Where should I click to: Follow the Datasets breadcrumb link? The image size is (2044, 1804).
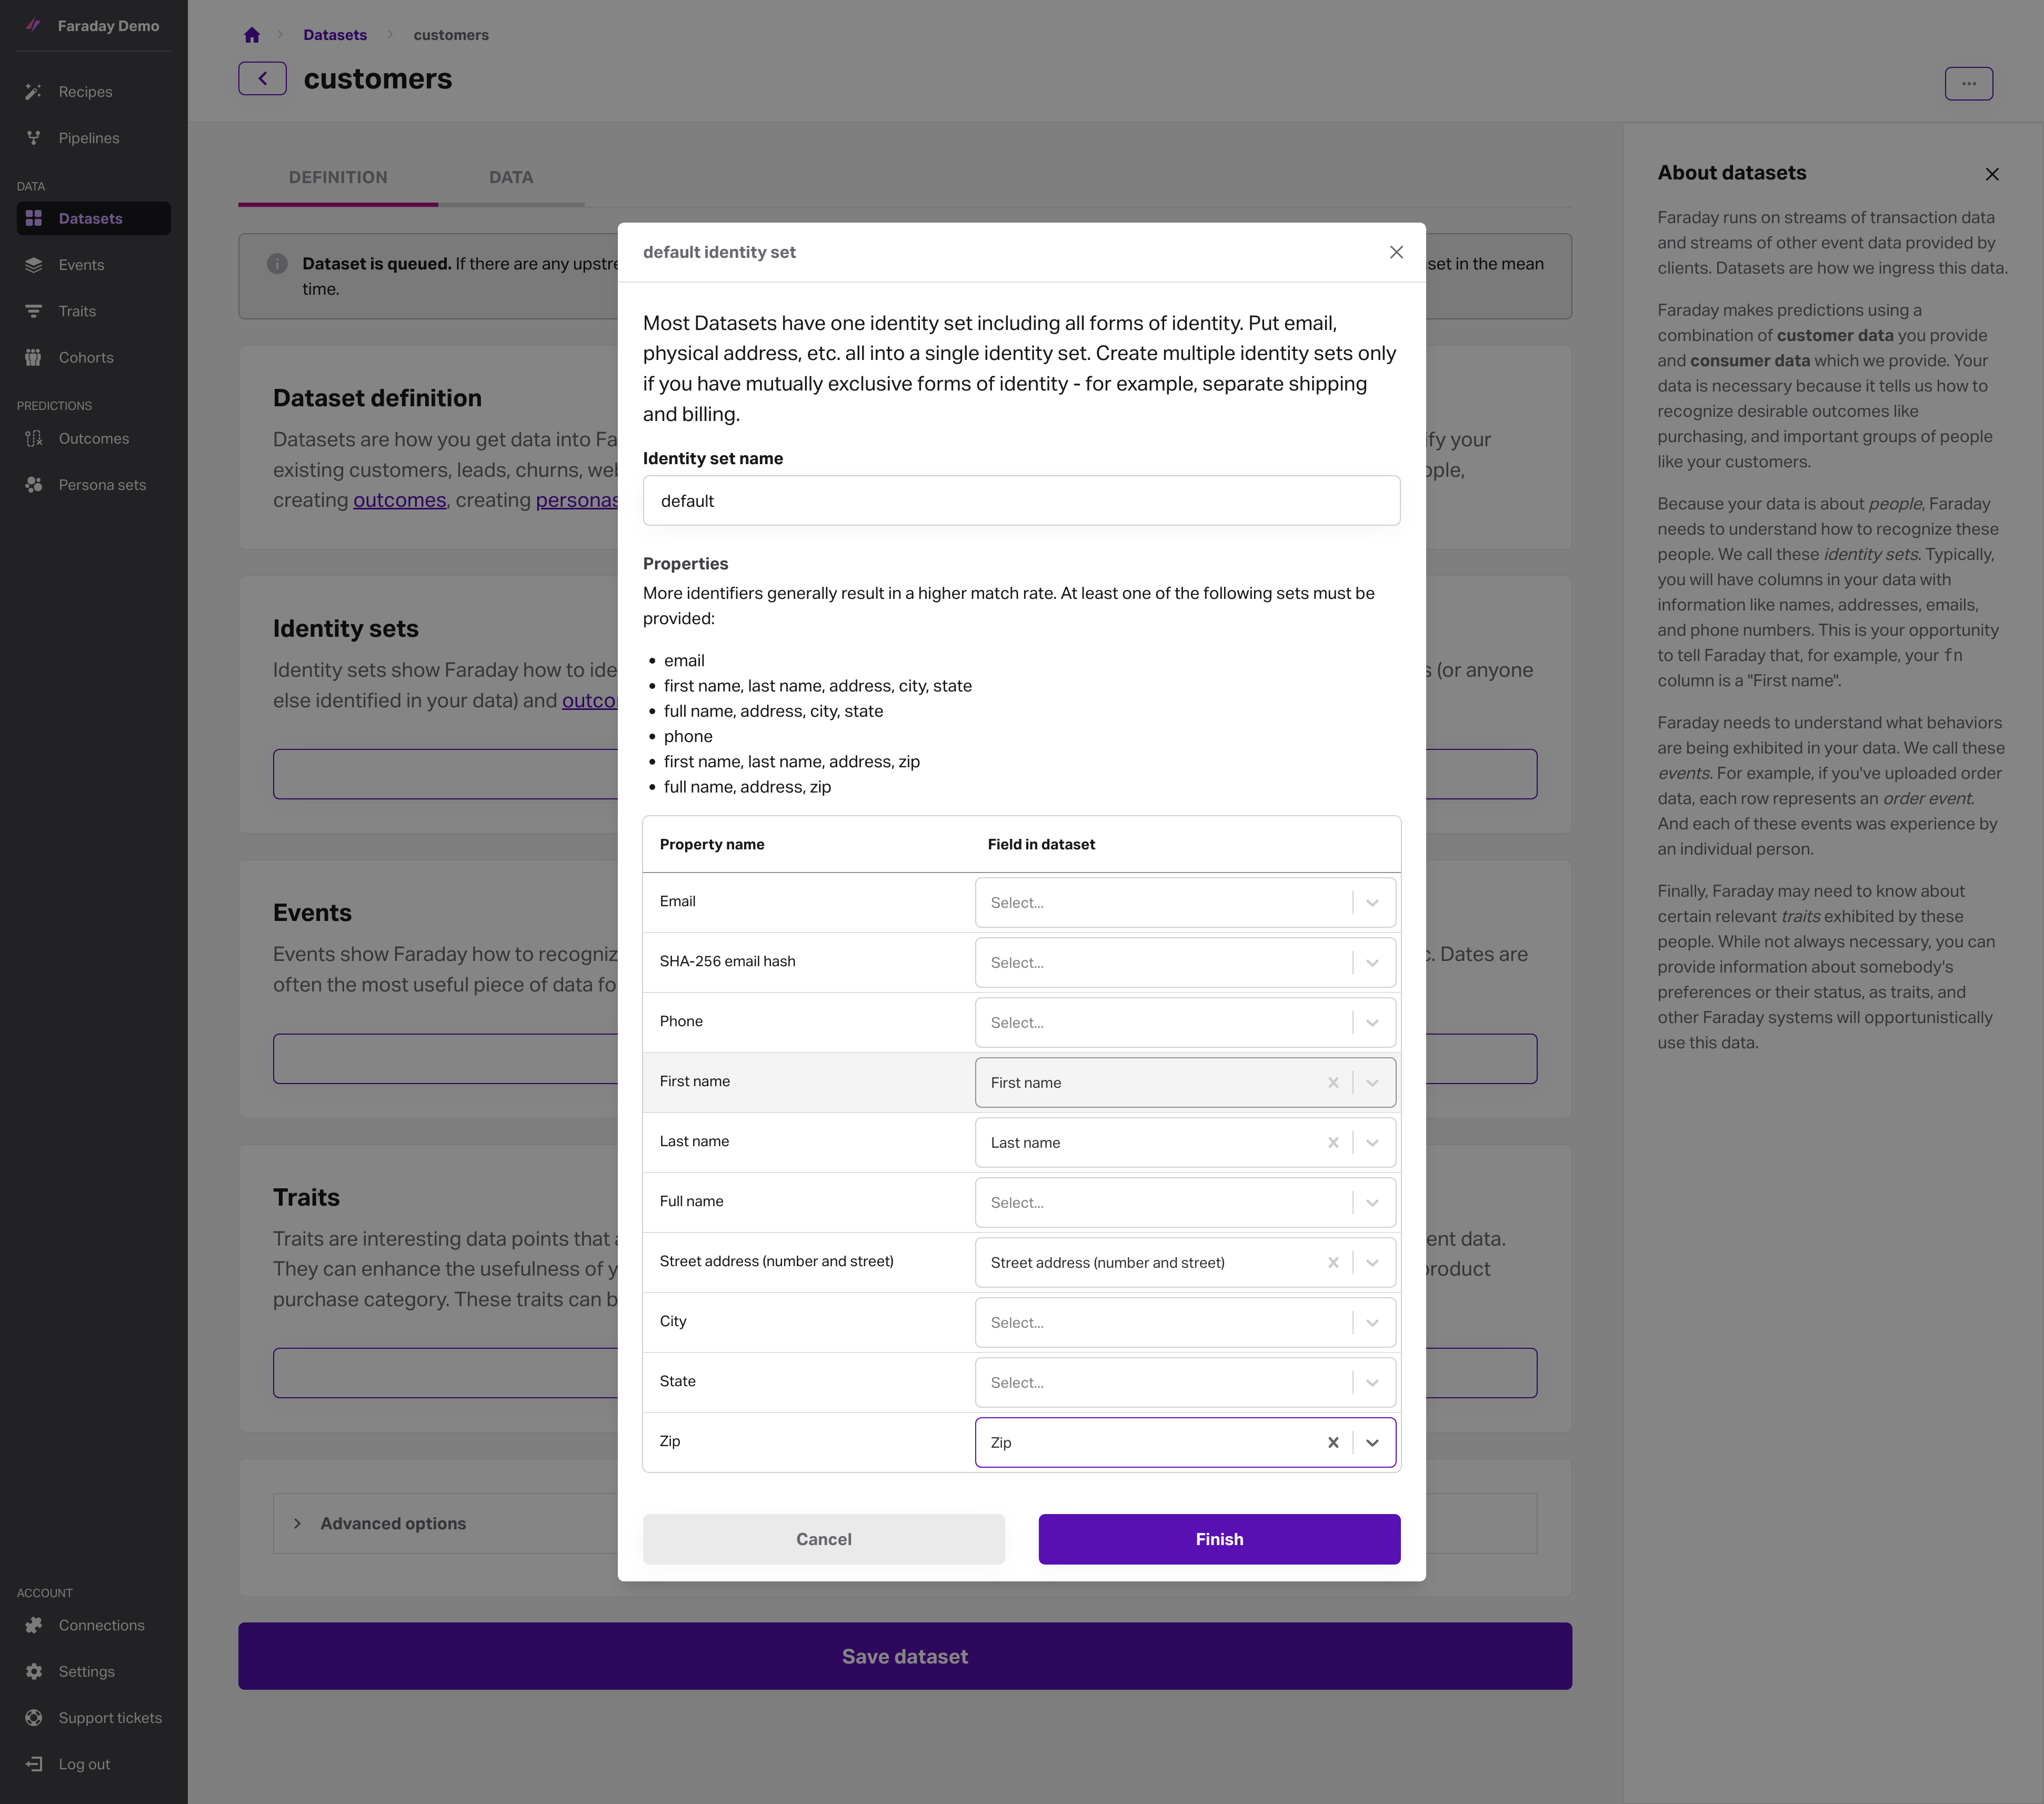click(335, 35)
